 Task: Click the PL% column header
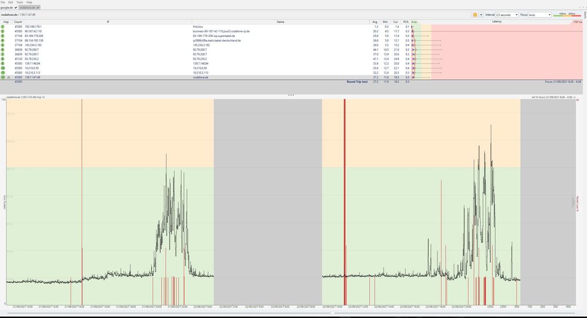tap(406, 22)
